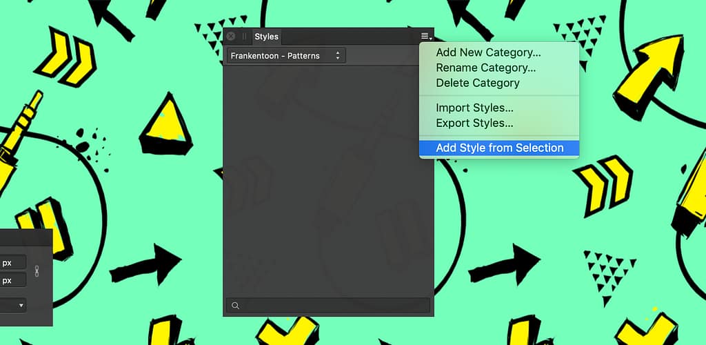Click the lower px value field
The image size is (706, 345).
13,281
